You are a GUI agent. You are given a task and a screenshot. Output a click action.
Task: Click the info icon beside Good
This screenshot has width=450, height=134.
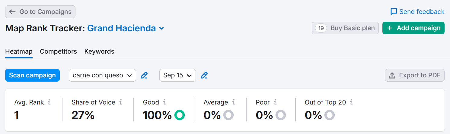[164, 102]
